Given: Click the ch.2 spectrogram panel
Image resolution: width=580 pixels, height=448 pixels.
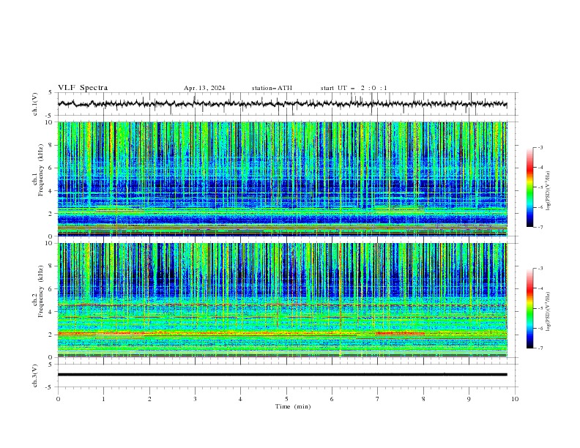Looking at the screenshot, I should coord(282,300).
